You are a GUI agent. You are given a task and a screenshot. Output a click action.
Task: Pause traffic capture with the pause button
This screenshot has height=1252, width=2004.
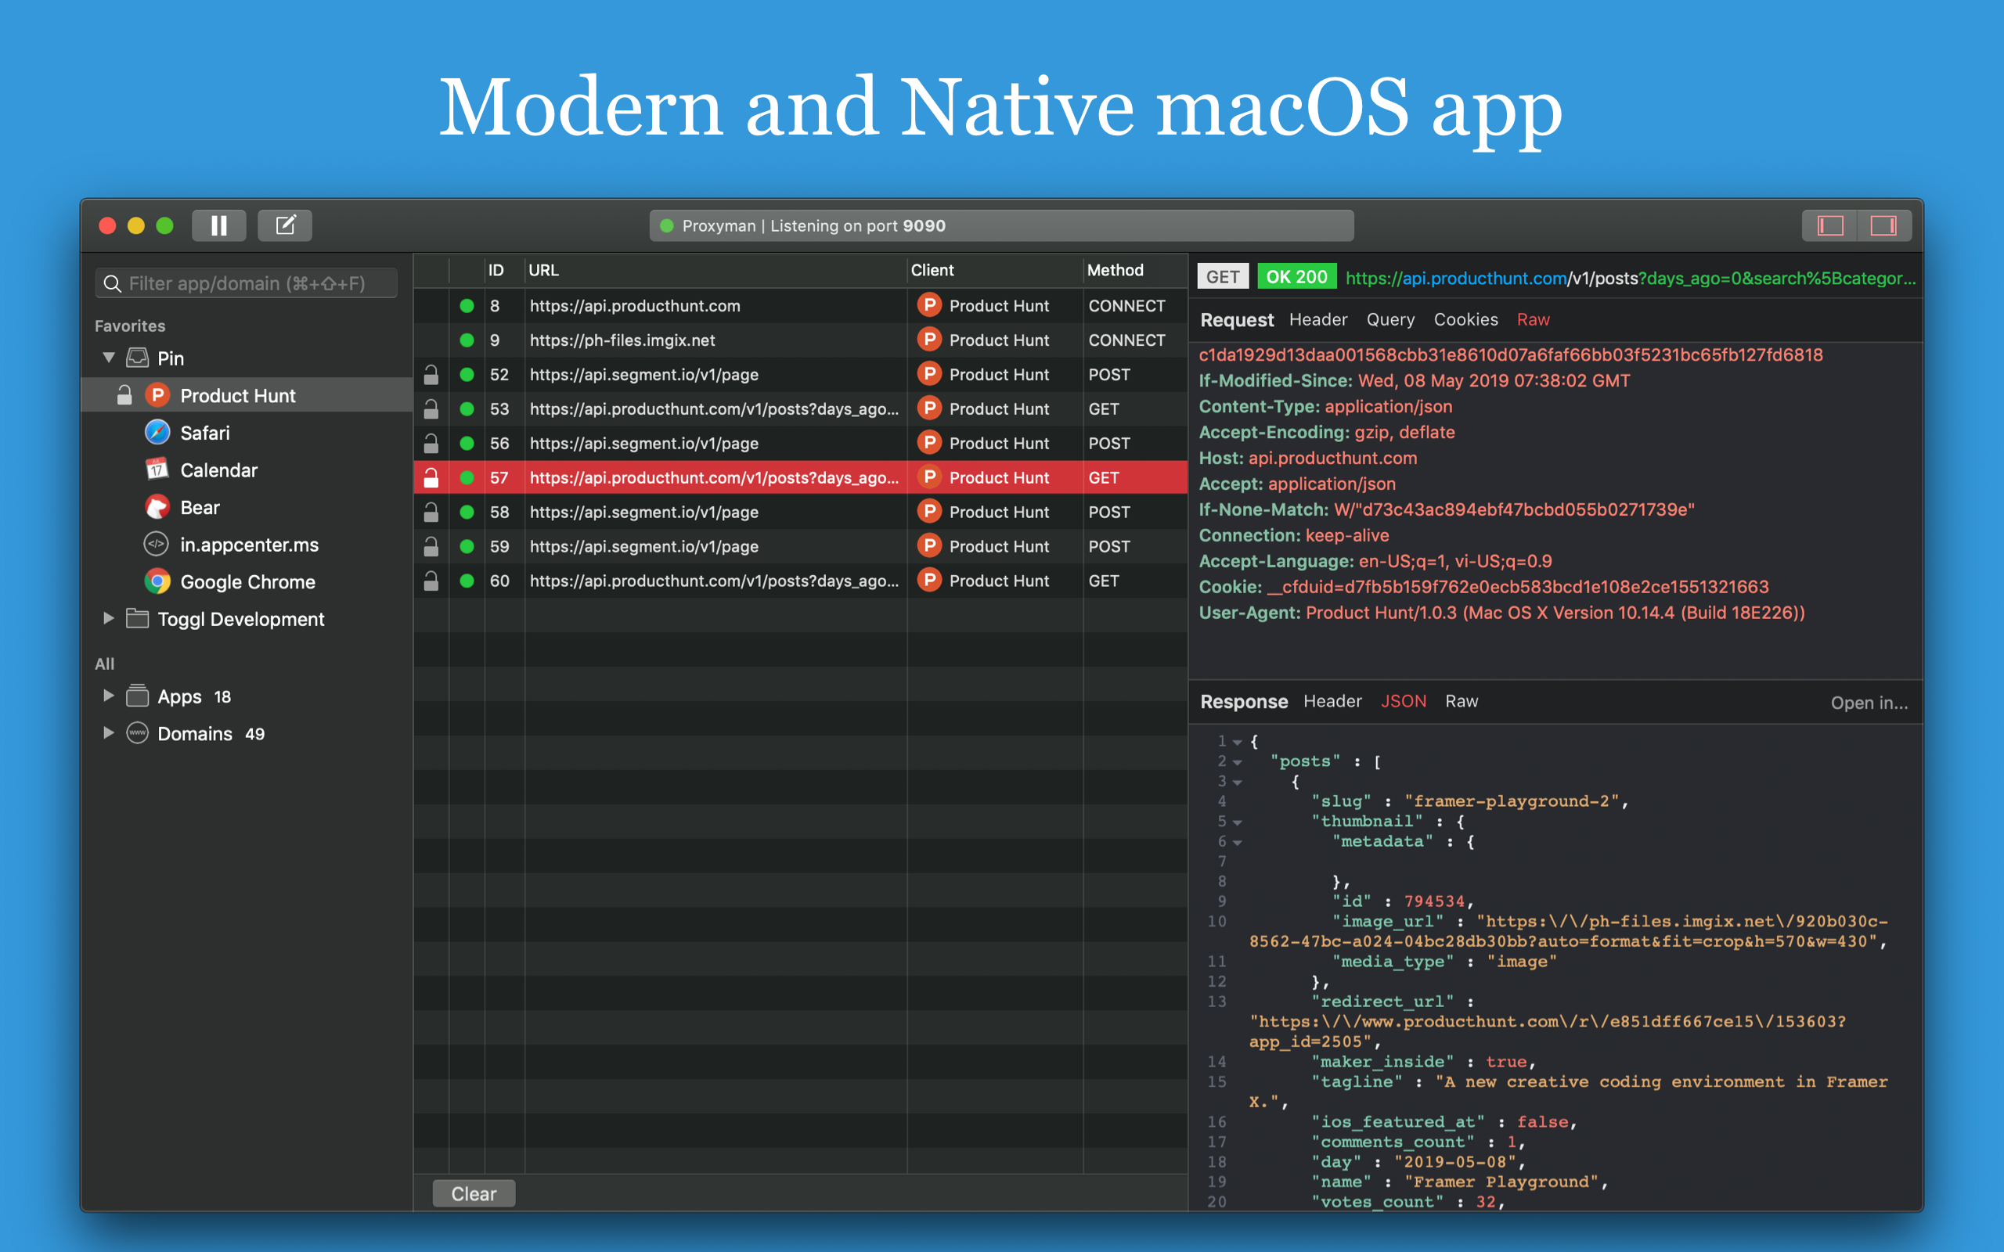218,225
